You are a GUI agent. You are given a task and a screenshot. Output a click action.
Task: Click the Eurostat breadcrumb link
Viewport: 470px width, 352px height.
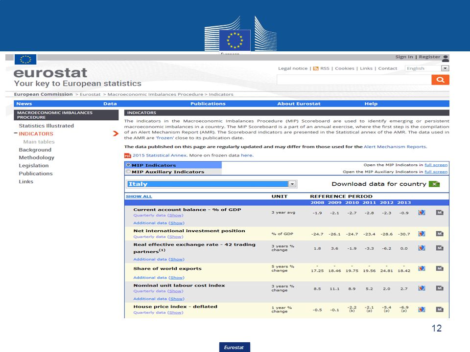pos(90,94)
